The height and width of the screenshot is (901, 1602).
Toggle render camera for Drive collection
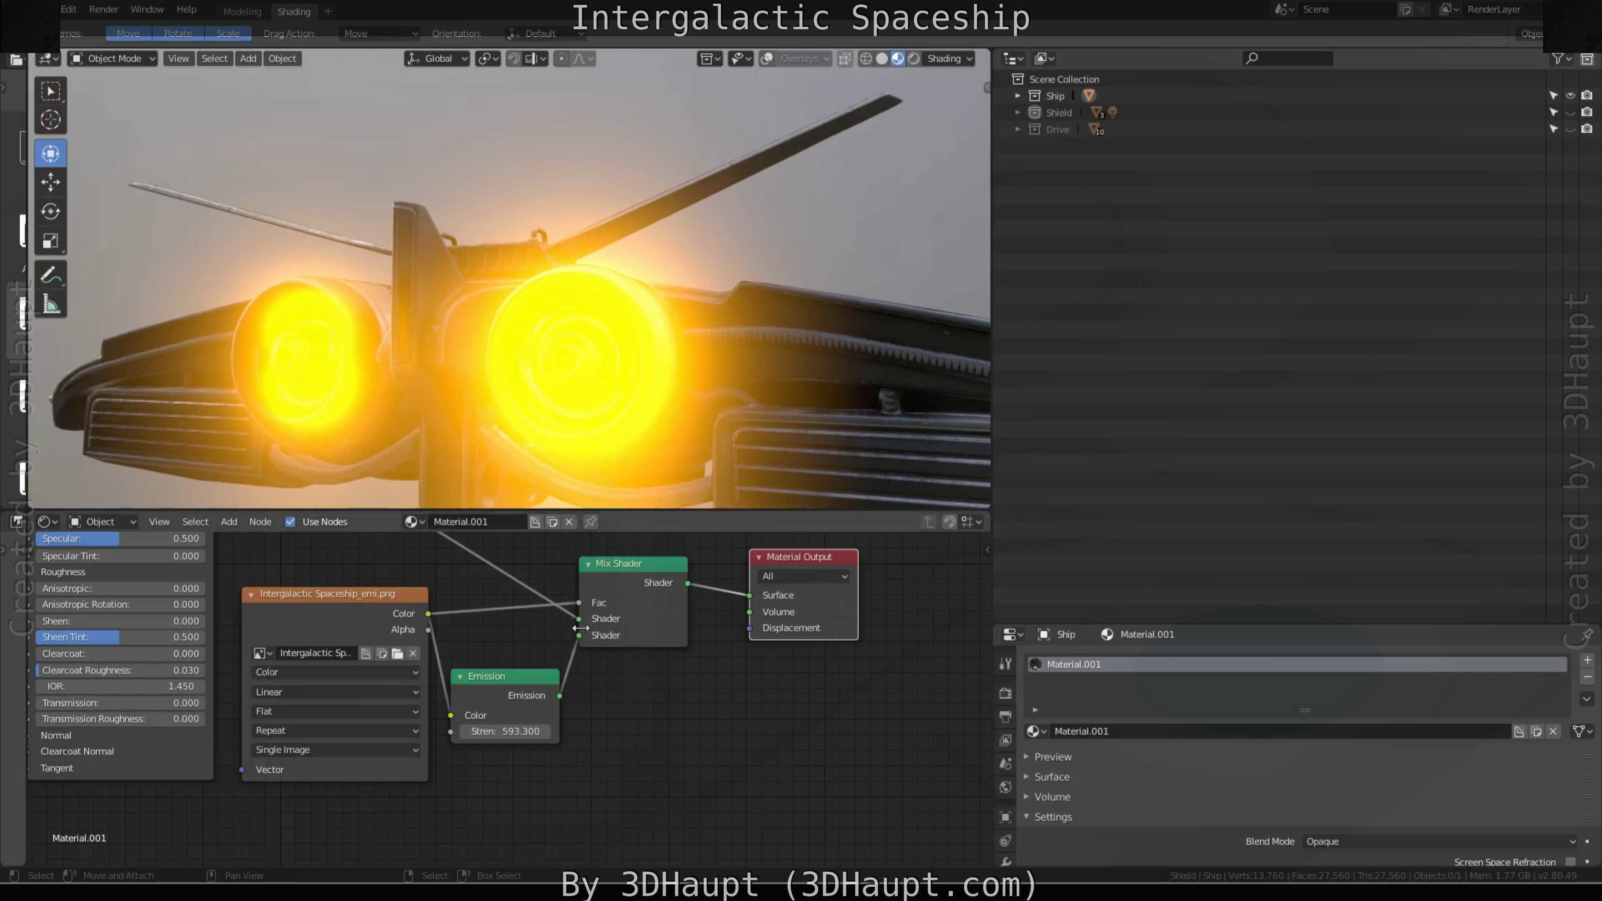pos(1587,129)
